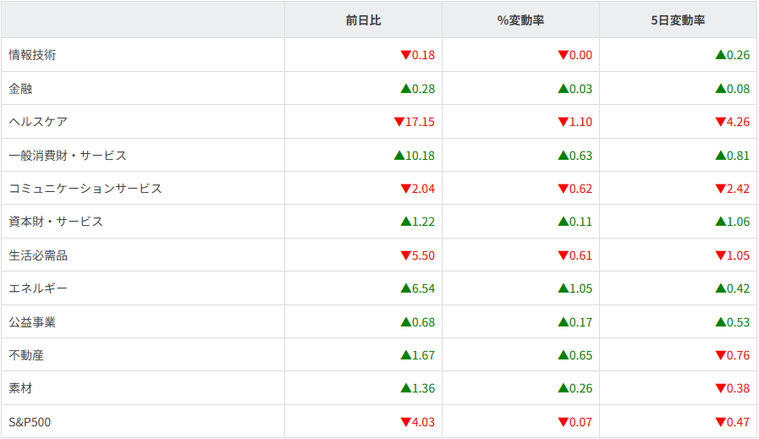Sort by the 前日比 column header
This screenshot has width=759, height=439.
(363, 20)
